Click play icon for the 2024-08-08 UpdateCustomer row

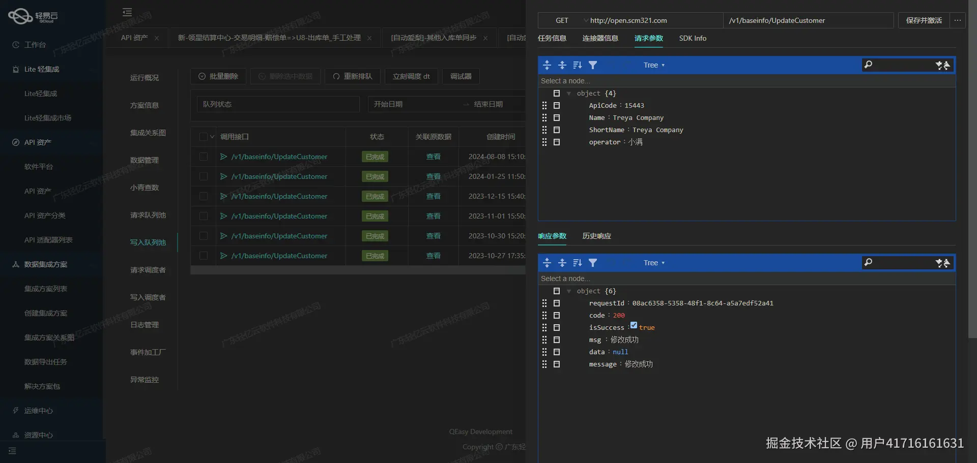tap(223, 157)
